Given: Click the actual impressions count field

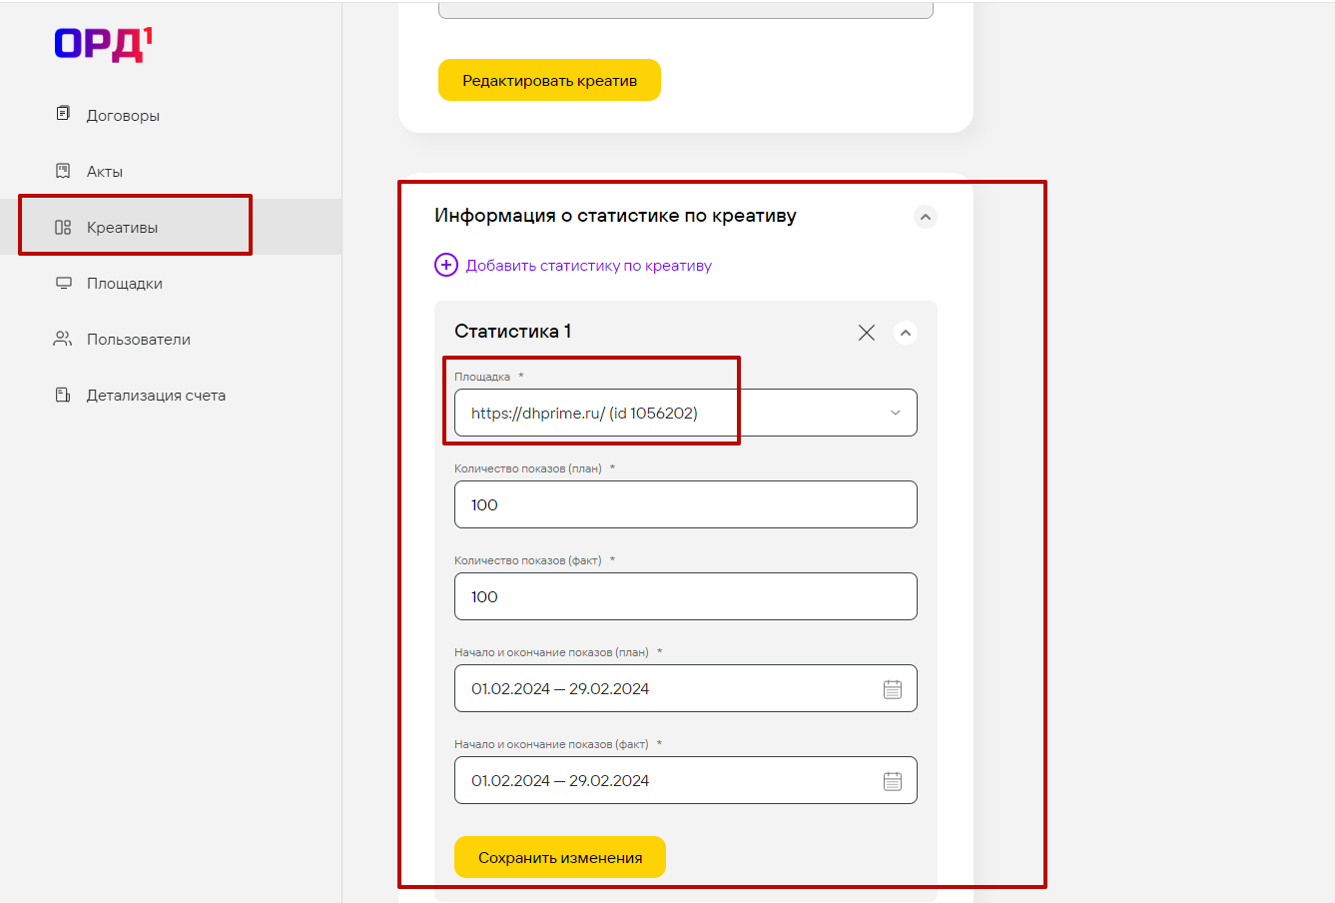Looking at the screenshot, I should [685, 596].
